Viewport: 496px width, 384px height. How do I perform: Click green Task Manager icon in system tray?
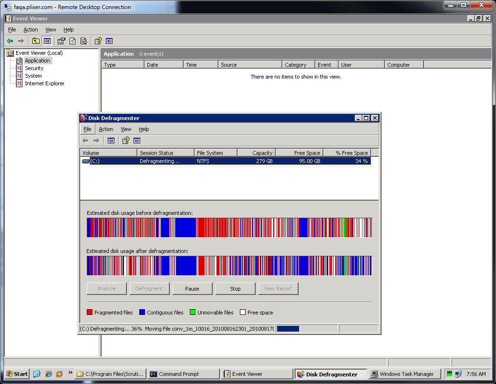[x=449, y=374]
